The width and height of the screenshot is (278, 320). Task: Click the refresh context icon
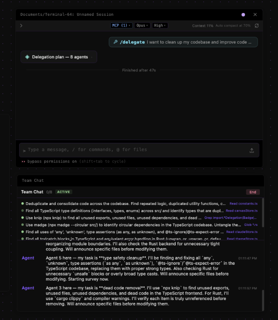pos(257,26)
